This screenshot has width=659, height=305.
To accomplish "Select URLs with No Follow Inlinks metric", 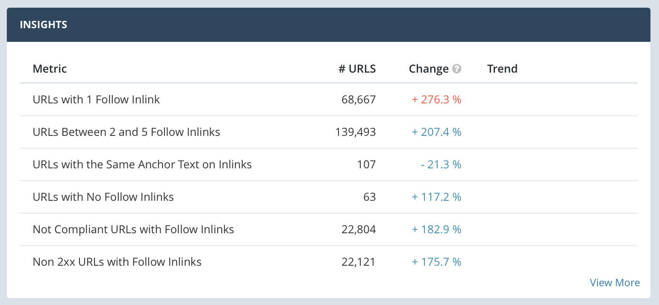I will (x=103, y=197).
